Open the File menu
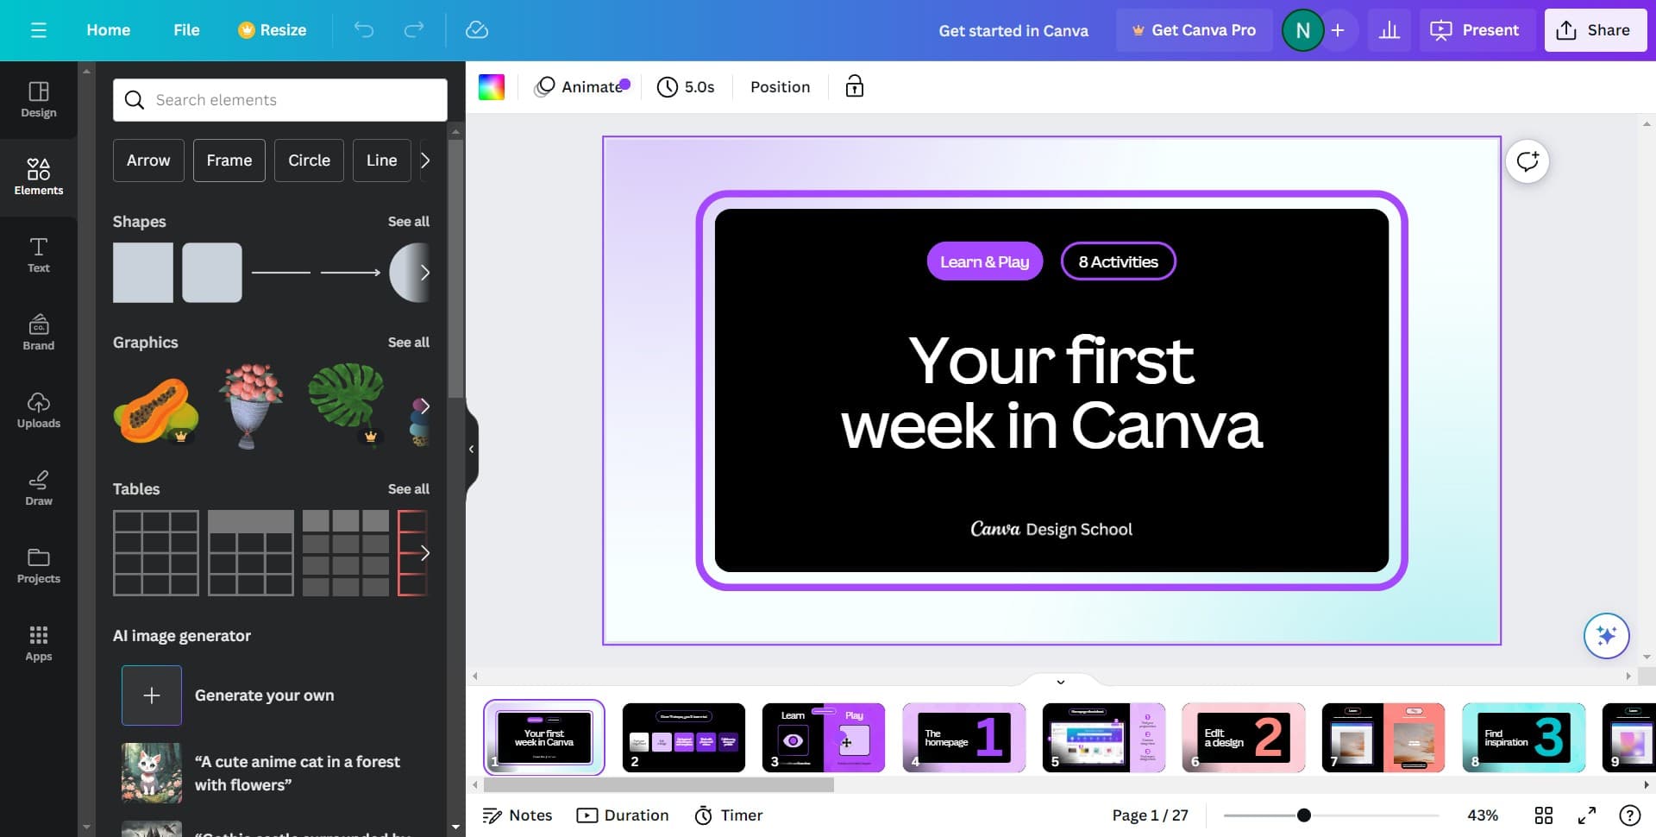 (x=186, y=30)
